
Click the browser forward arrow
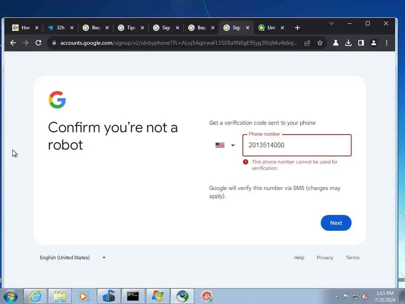point(26,43)
